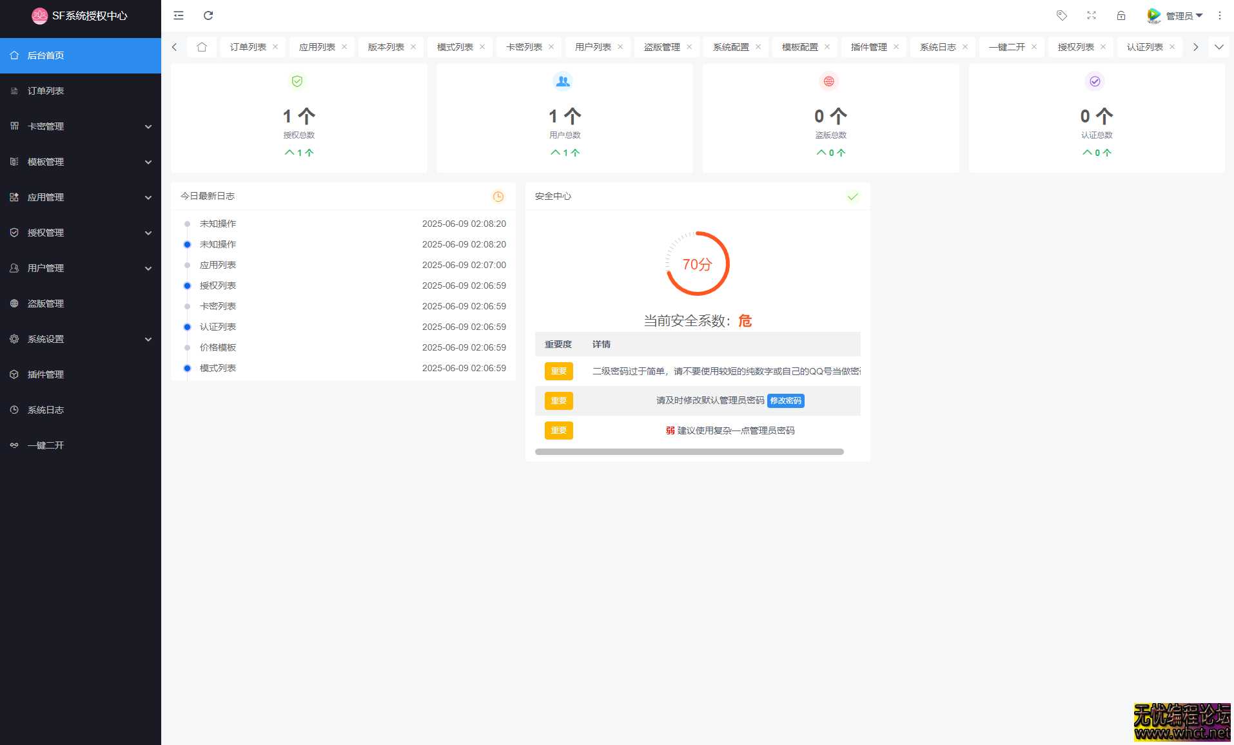
Task: Select 一键二开 in the sidebar
Action: click(44, 445)
